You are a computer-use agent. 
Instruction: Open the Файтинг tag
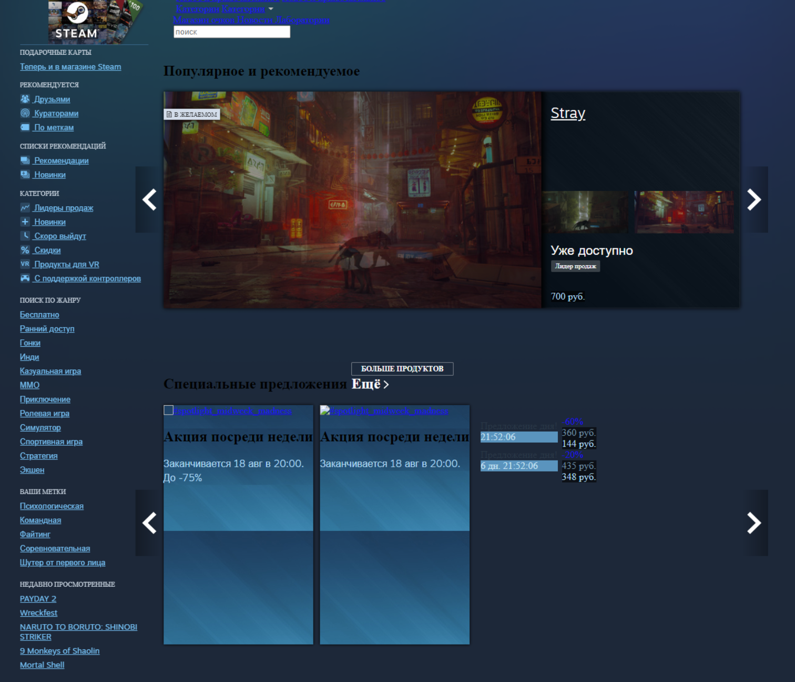(35, 534)
